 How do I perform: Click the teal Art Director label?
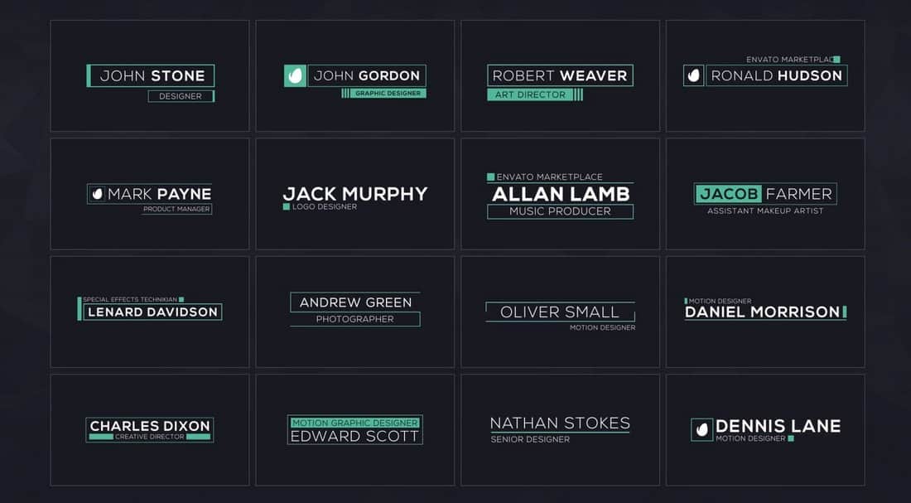click(x=530, y=94)
